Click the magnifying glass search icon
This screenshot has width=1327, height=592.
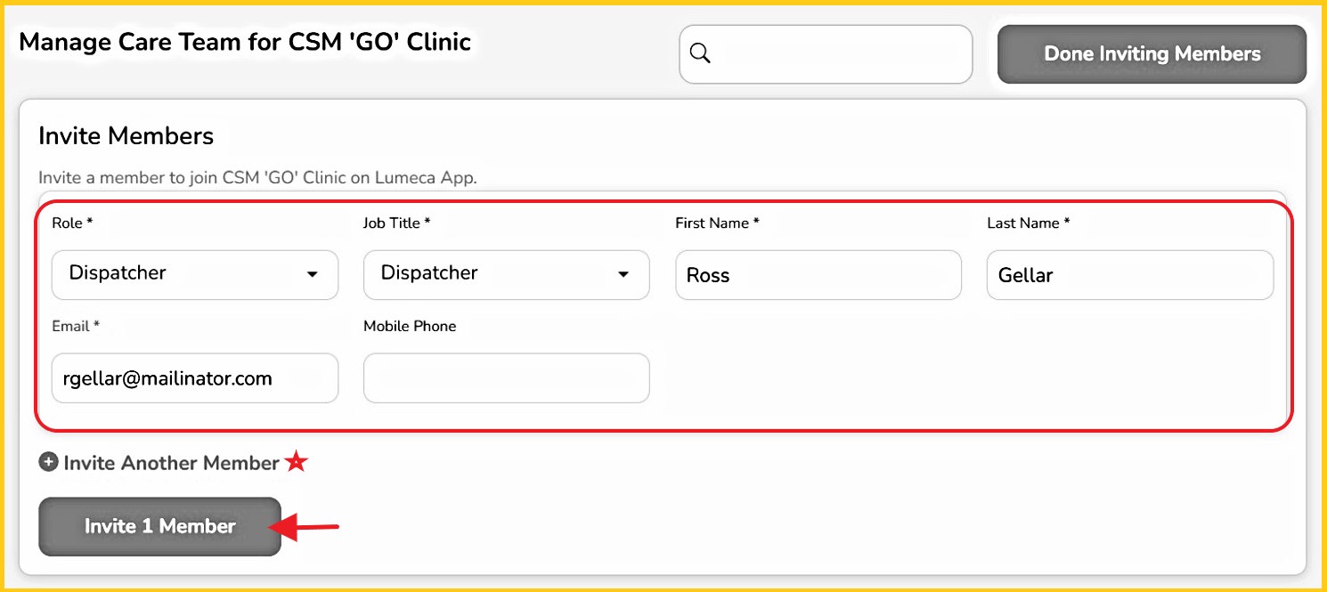pos(701,54)
